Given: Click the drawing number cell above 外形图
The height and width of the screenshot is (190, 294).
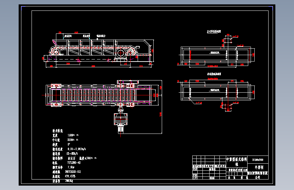Looking at the screenshot, I should pyautogui.click(x=258, y=160).
